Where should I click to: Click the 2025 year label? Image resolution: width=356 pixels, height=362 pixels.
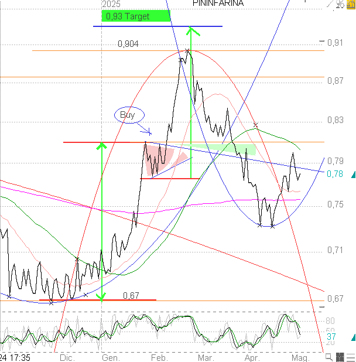[x=111, y=4]
